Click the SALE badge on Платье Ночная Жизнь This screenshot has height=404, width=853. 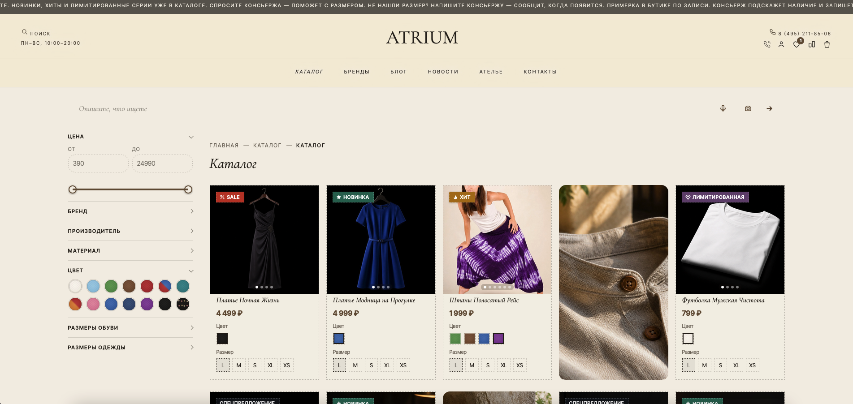coord(230,197)
